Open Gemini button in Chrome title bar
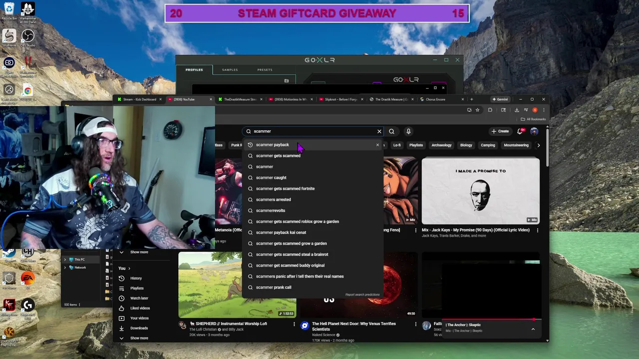This screenshot has height=359, width=639. tap(500, 99)
